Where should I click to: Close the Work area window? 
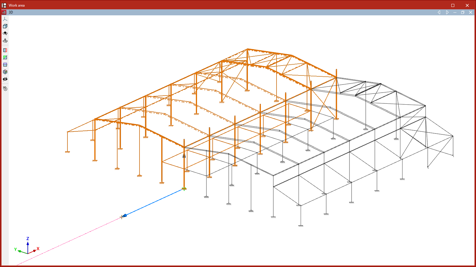[x=467, y=5]
